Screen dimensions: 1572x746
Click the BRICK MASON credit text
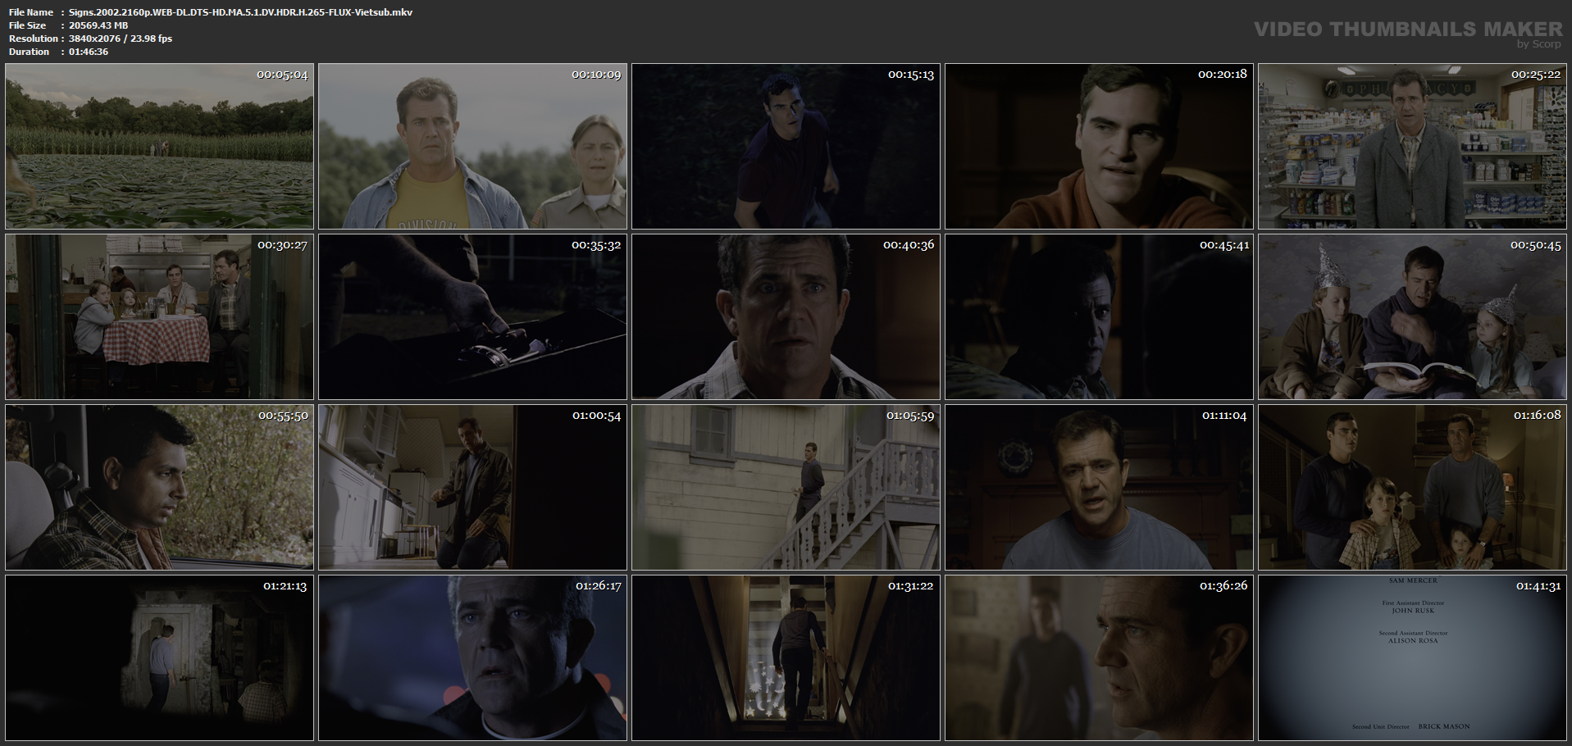pos(1443,726)
